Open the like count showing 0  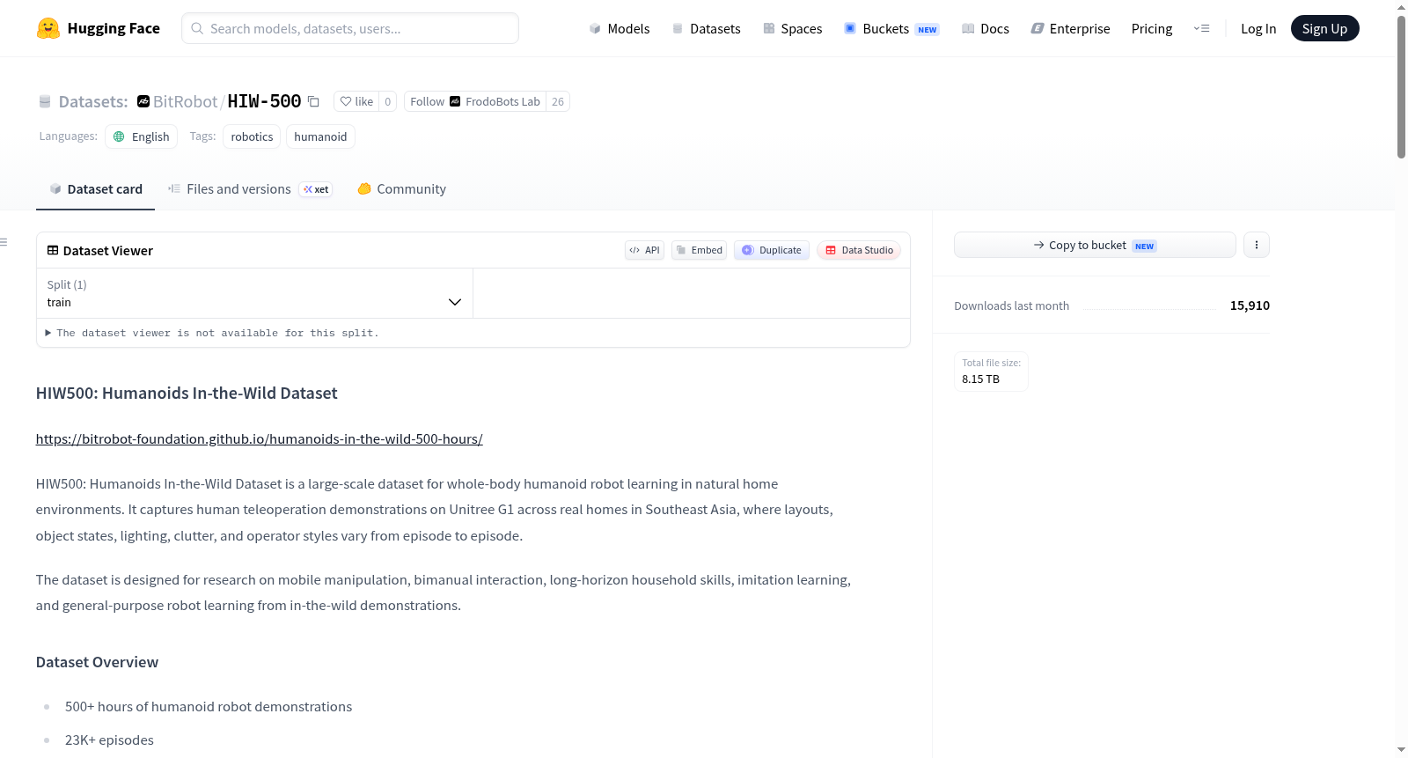click(x=388, y=101)
